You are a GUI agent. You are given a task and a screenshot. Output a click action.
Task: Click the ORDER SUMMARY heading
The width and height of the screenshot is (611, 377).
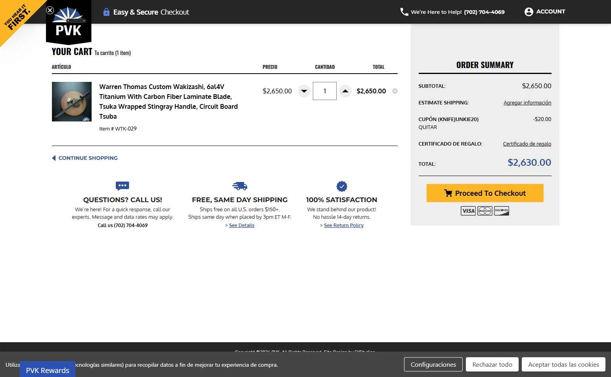pyautogui.click(x=485, y=65)
